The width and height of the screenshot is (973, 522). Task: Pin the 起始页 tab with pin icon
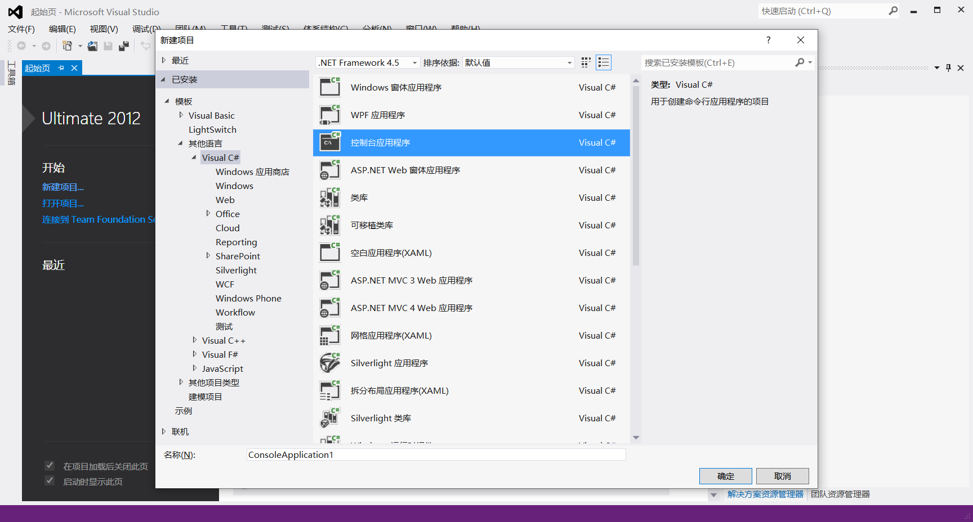[x=61, y=68]
